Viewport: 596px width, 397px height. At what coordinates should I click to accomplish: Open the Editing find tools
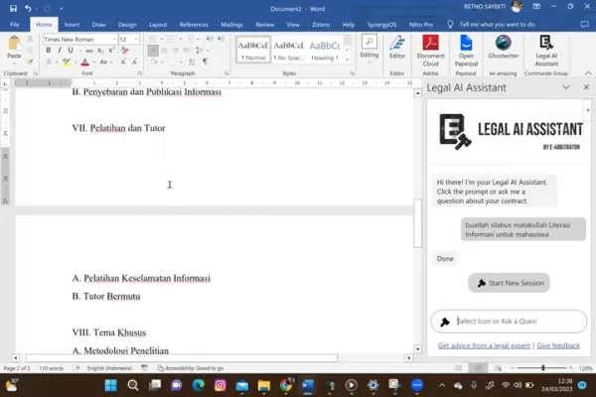[x=370, y=48]
